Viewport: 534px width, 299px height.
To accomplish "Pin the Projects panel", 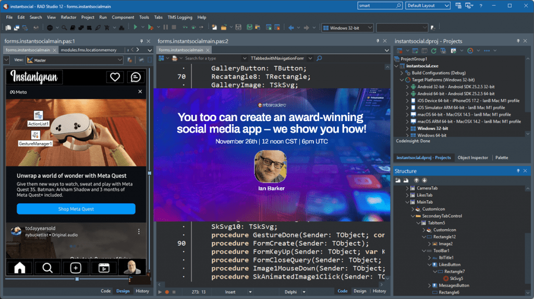I will [518, 41].
